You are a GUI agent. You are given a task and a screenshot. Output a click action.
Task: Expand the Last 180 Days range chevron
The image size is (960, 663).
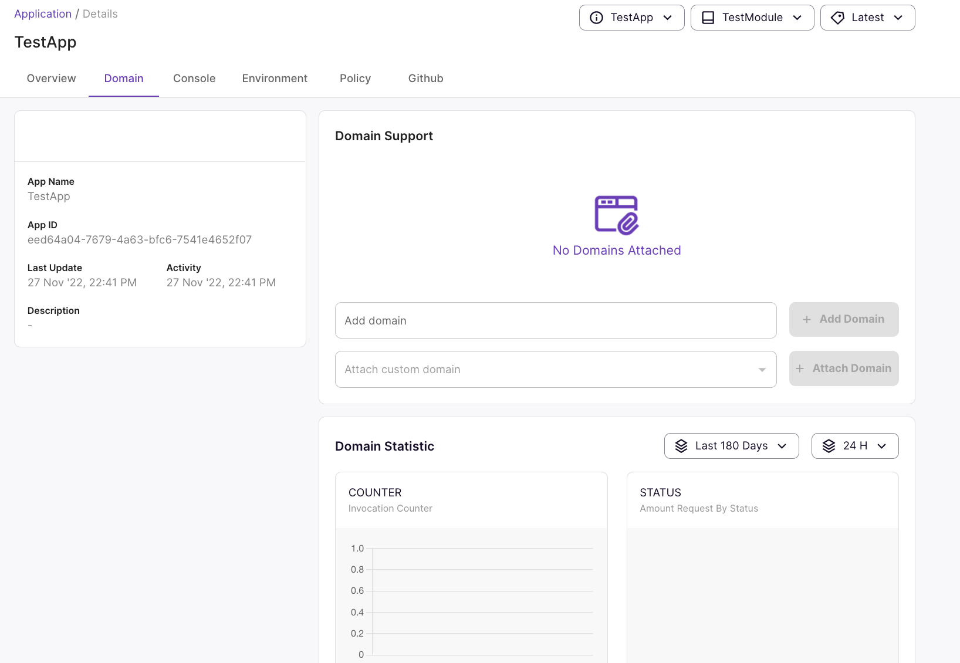coord(782,446)
